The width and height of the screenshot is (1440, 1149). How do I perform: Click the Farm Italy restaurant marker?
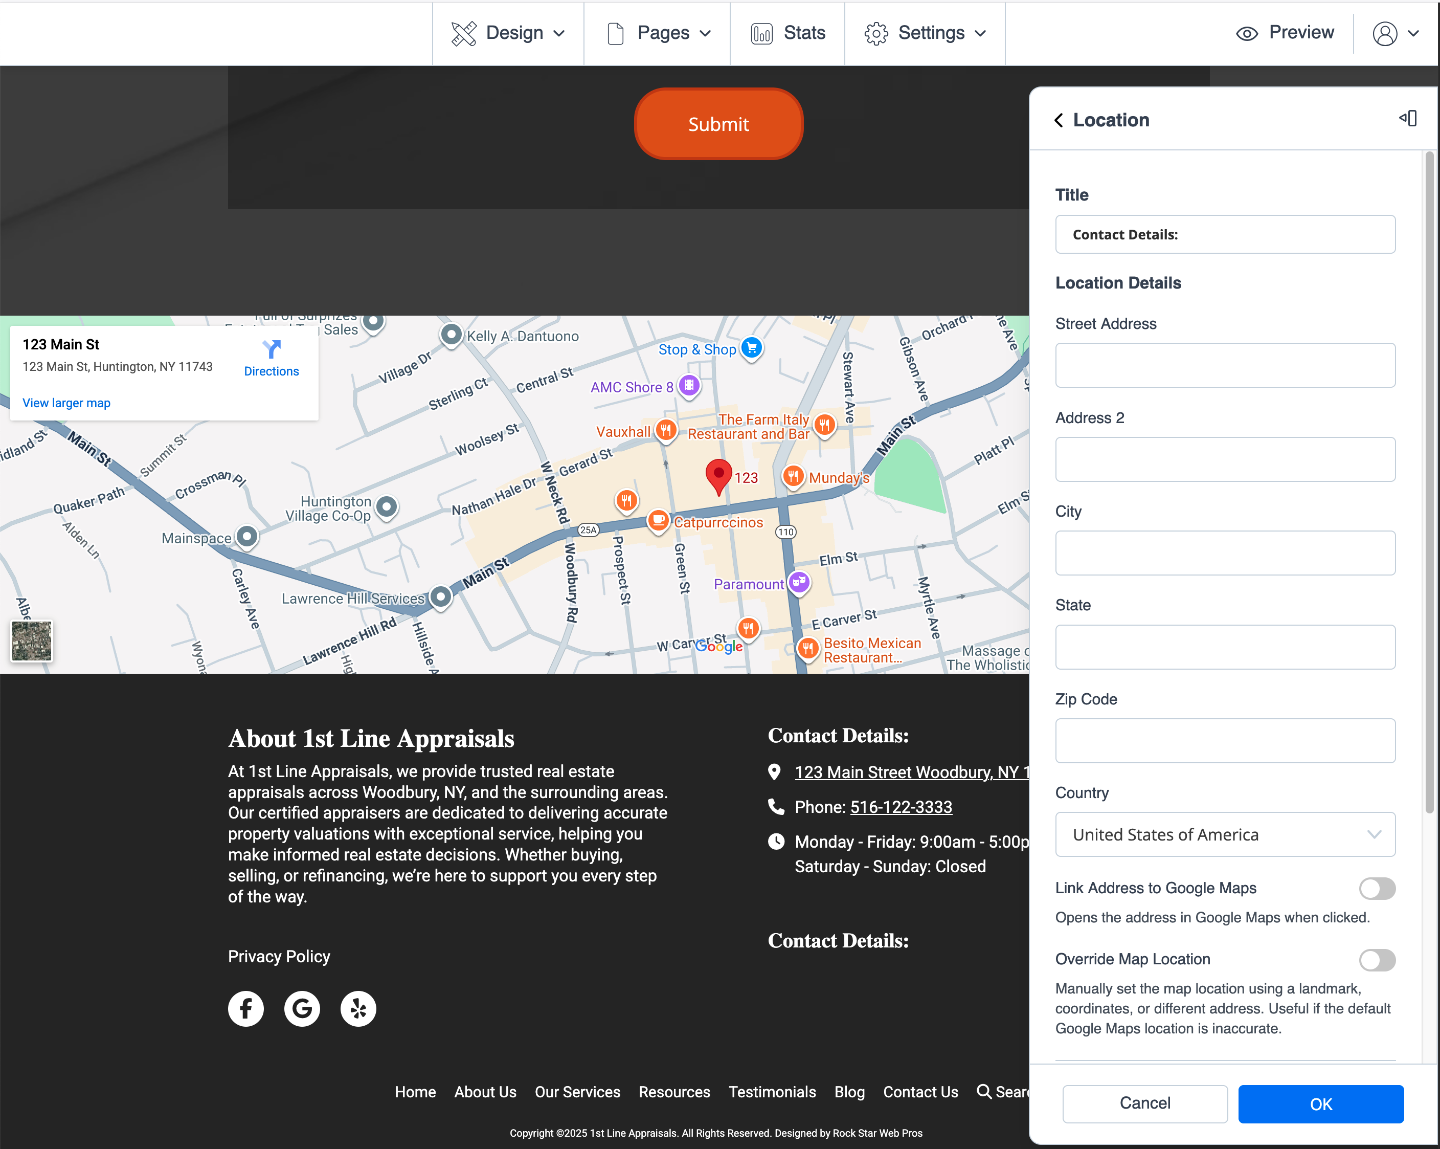[x=825, y=425]
